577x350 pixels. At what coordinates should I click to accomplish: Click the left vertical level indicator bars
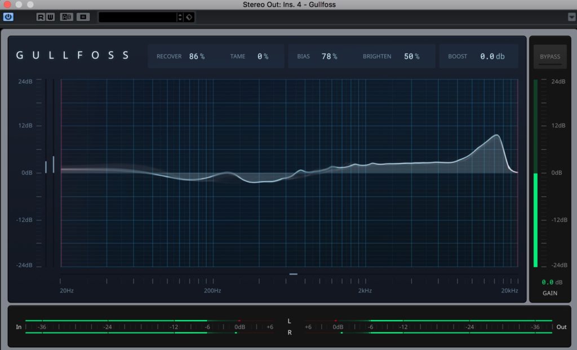pyautogui.click(x=50, y=165)
